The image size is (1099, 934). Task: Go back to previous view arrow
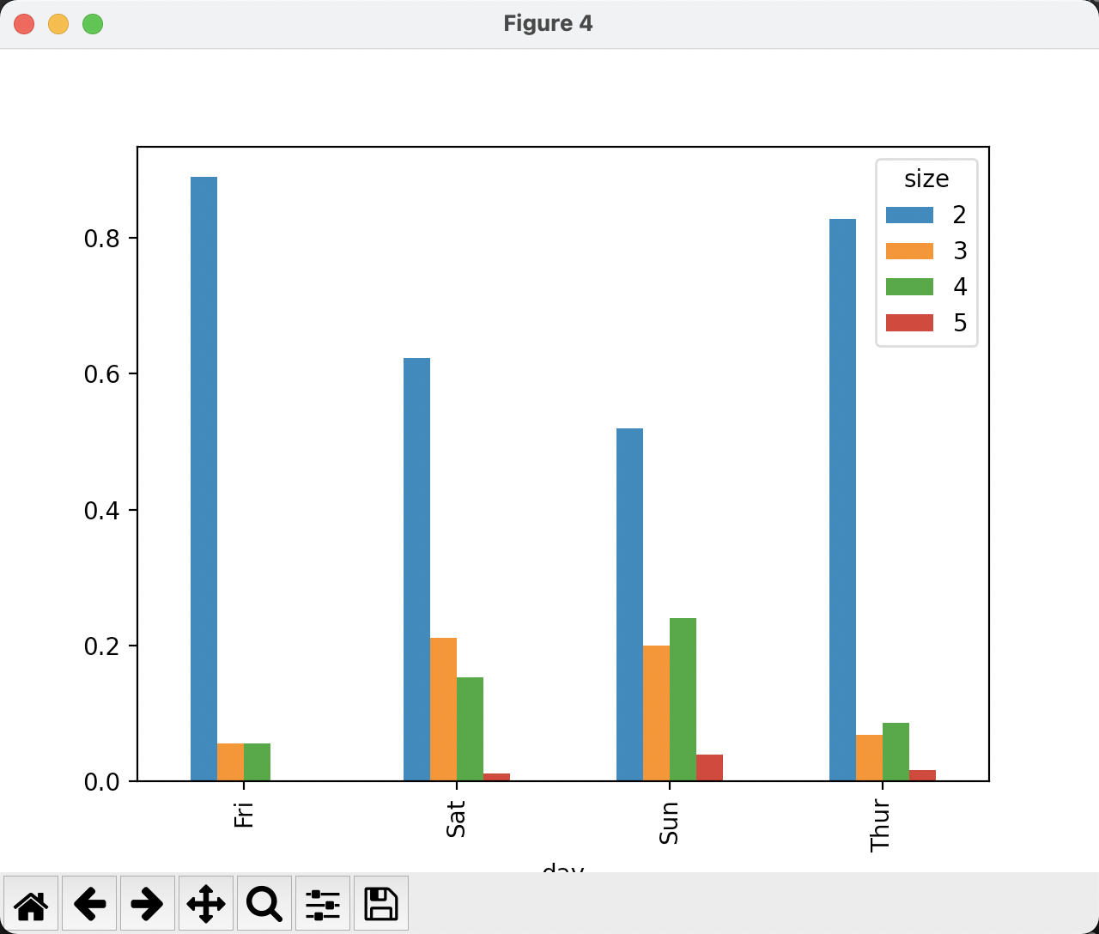(x=89, y=903)
